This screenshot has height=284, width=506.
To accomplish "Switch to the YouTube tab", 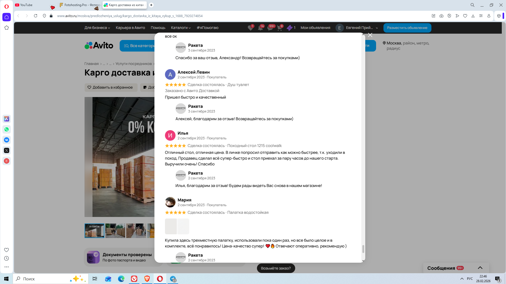I will click(26, 5).
